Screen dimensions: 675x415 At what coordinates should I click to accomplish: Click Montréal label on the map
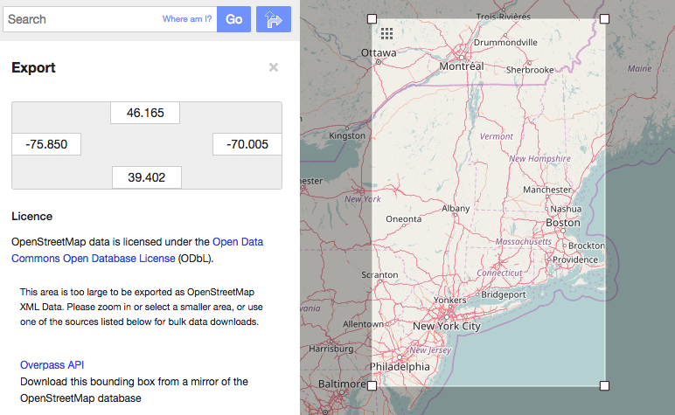461,66
